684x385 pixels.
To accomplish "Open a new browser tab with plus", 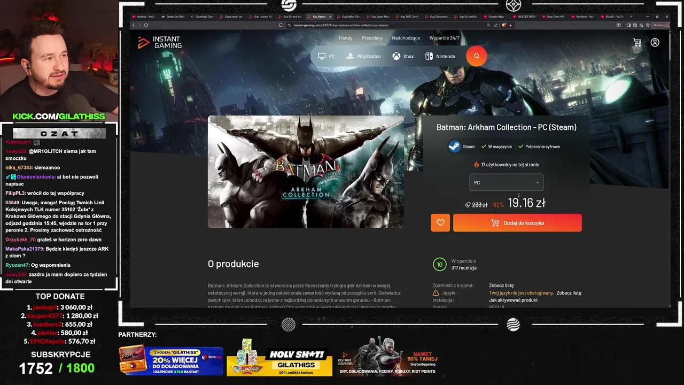I will tap(631, 17).
